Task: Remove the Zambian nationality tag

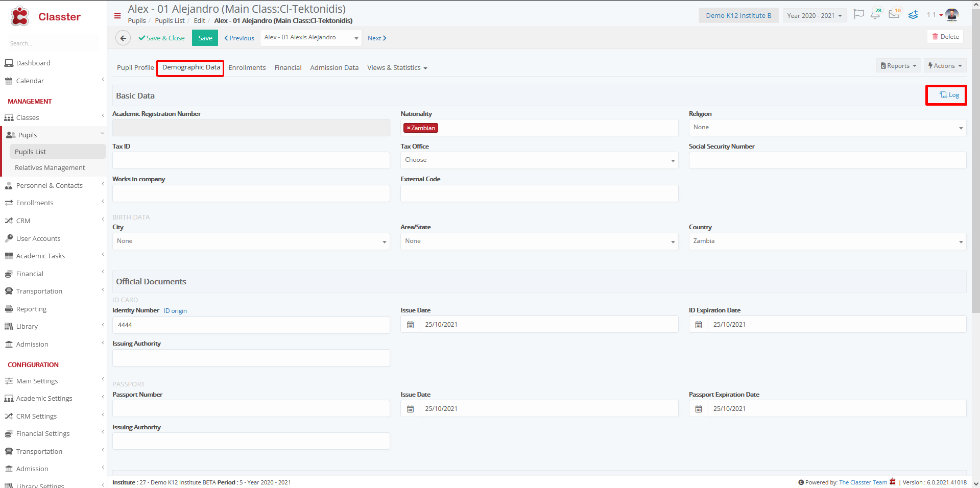Action: point(409,128)
